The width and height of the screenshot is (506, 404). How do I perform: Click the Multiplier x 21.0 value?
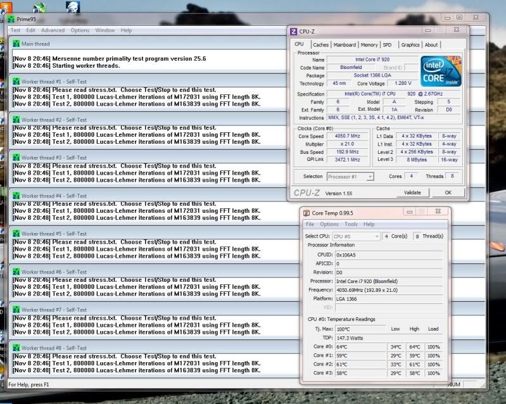[347, 144]
